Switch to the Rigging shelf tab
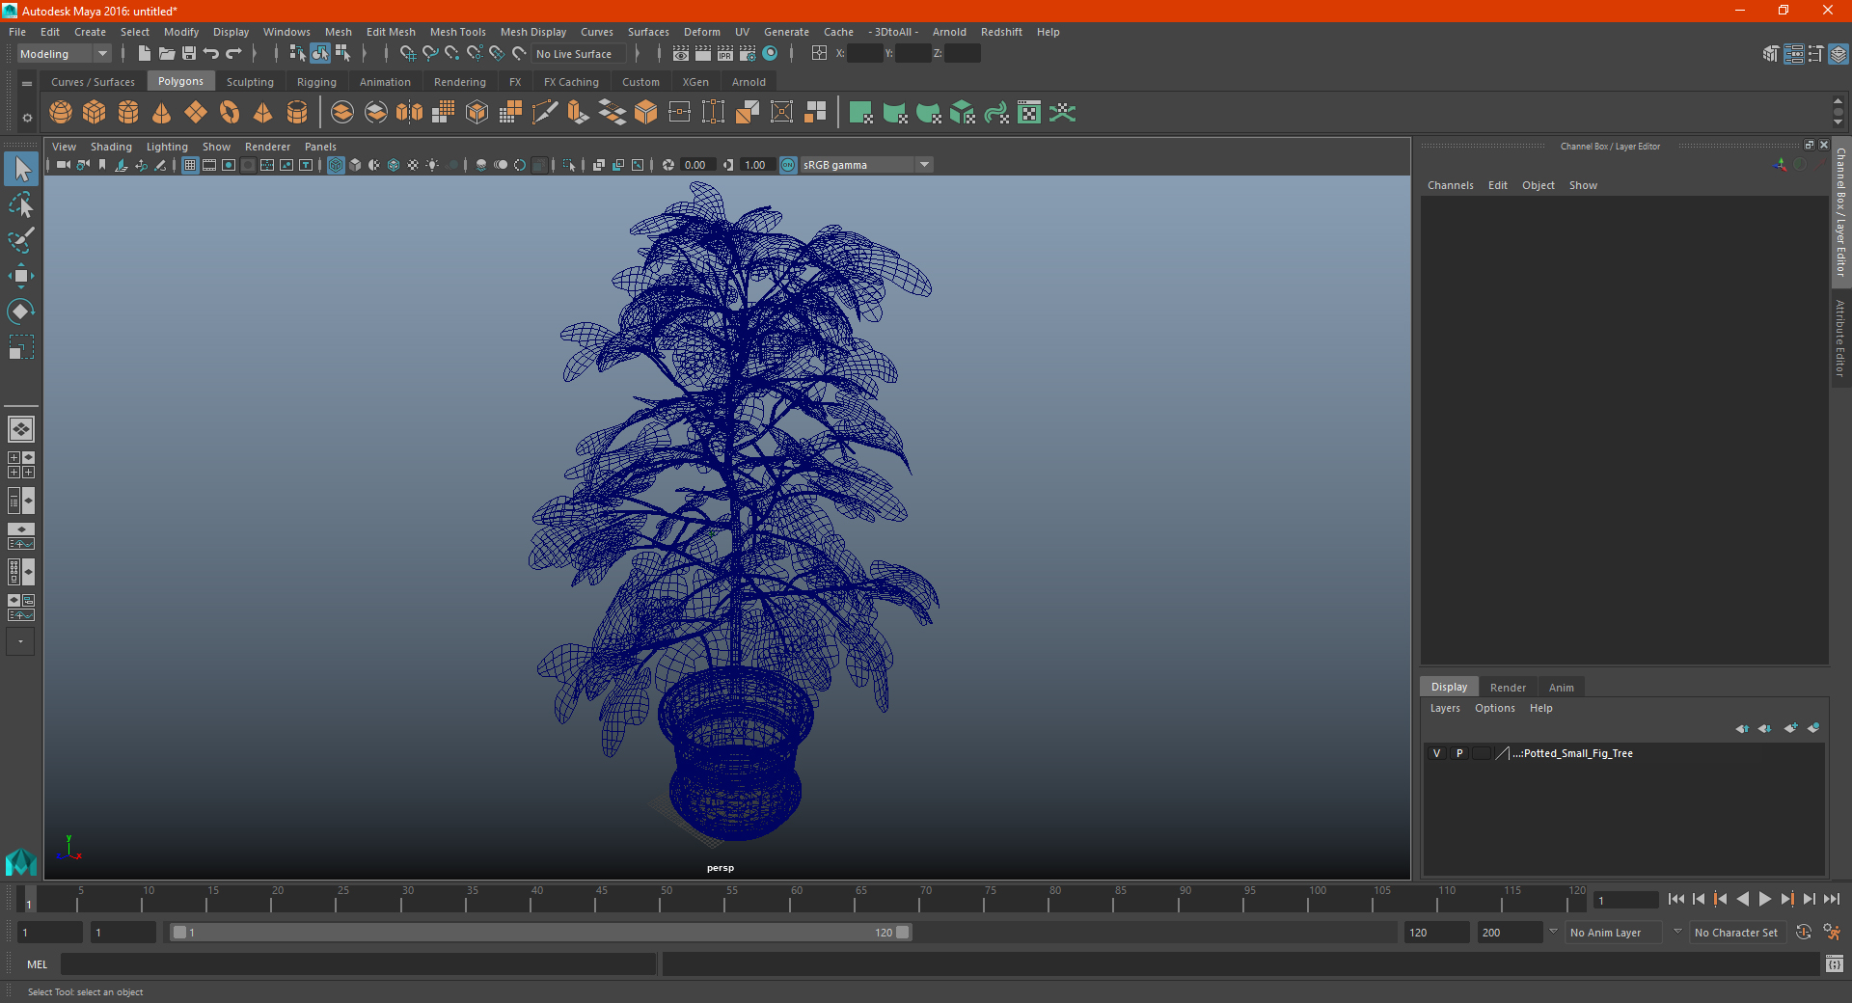This screenshot has height=1003, width=1852. pyautogui.click(x=316, y=82)
